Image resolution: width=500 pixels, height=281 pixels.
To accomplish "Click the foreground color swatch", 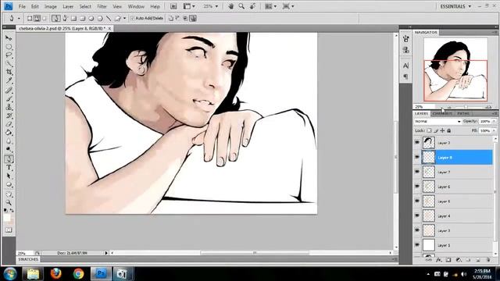I will coord(7,218).
